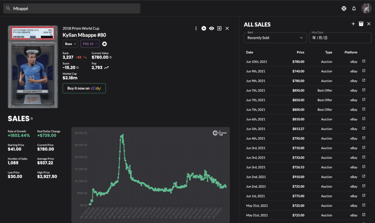Sort by the Date column header
The width and height of the screenshot is (375, 223).
[x=249, y=52]
